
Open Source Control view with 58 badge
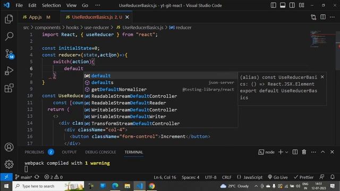point(9,54)
